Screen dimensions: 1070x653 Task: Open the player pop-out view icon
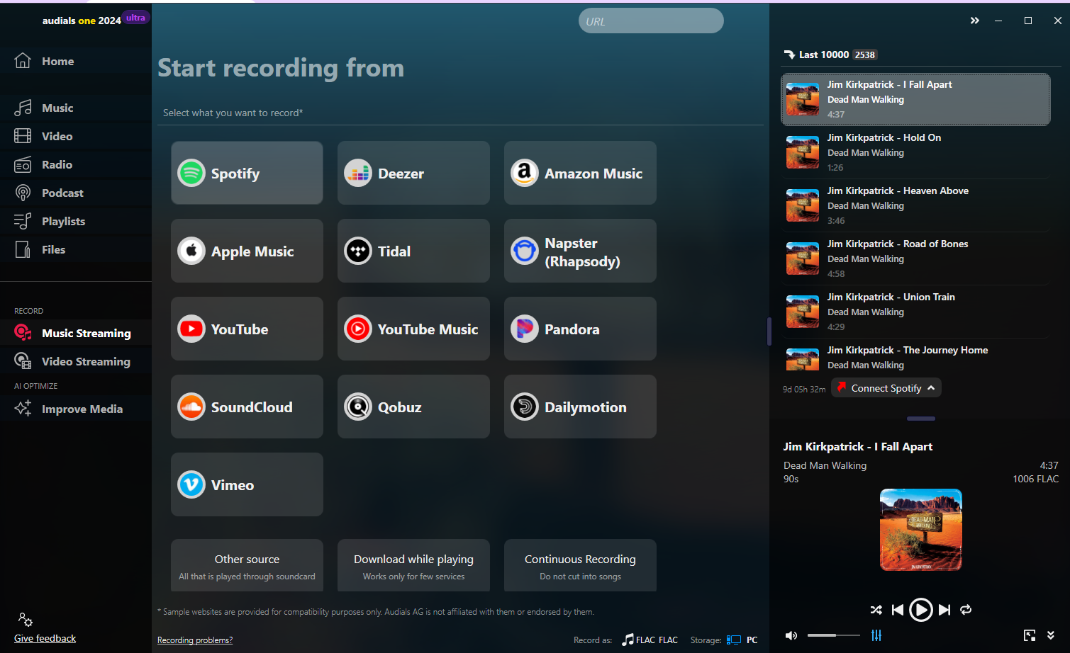[x=1030, y=635]
